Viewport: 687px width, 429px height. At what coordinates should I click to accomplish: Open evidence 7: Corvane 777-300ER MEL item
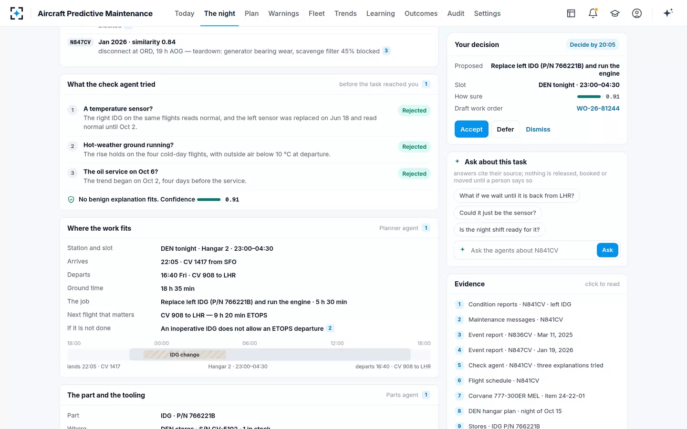click(x=537, y=396)
